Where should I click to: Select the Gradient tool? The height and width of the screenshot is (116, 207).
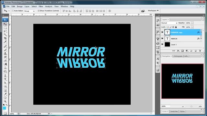5,64
